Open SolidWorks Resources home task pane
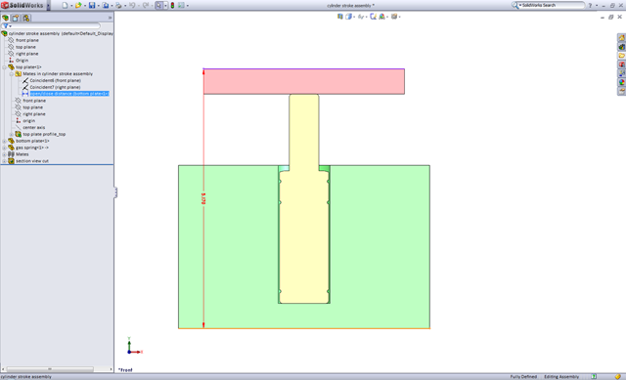Screen dimensions: 626x380 click(x=622, y=38)
